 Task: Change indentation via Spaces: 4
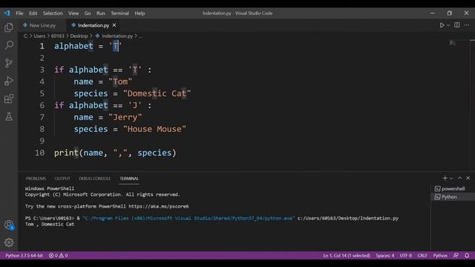point(384,255)
